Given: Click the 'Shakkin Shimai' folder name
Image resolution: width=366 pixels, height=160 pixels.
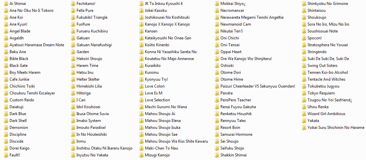Looking at the screenshot, I should pos(234,155).
